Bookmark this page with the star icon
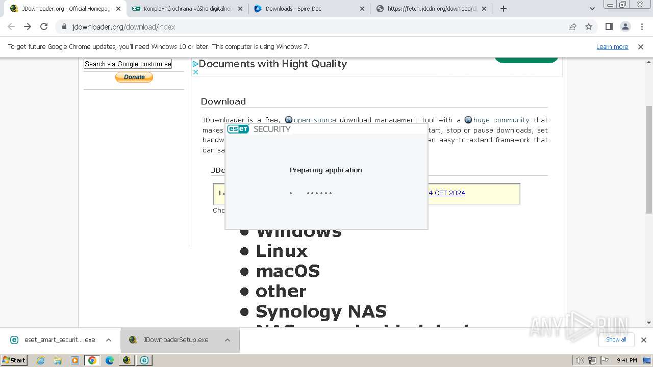 click(589, 27)
